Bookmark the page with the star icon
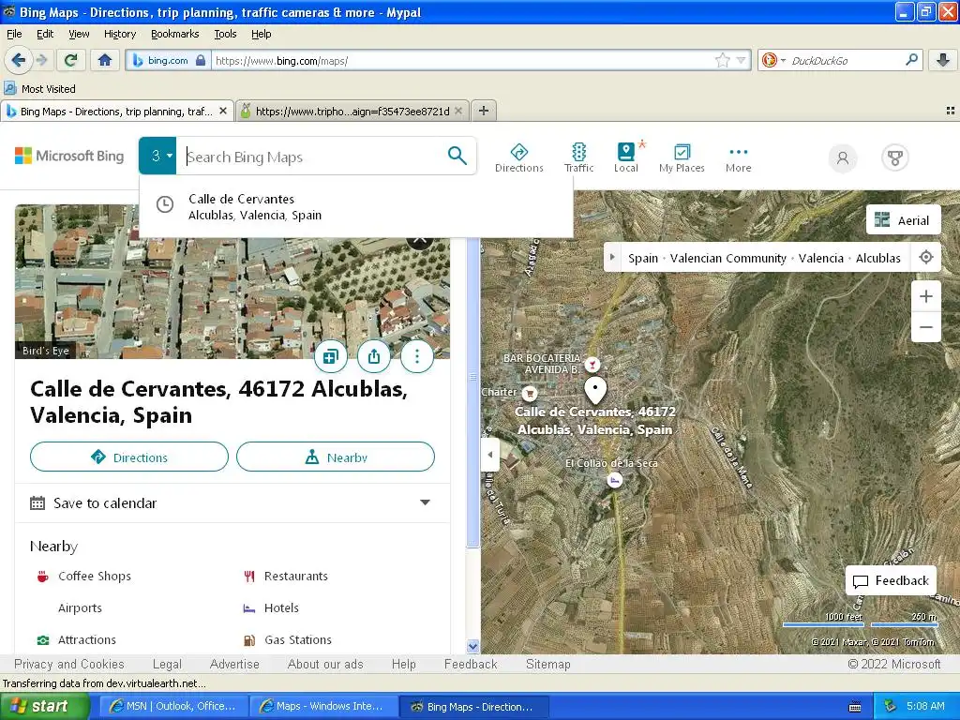Screen dimensions: 960x720 pyautogui.click(x=723, y=60)
